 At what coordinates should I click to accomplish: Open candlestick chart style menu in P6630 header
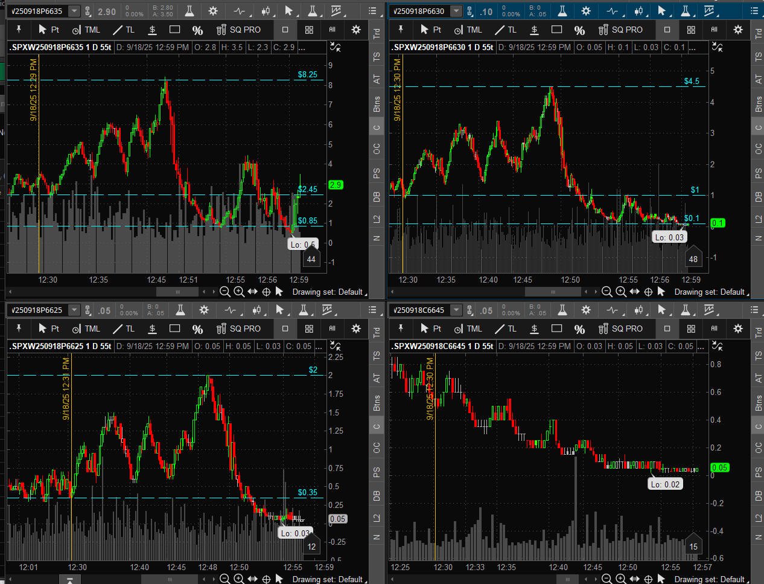click(x=638, y=11)
